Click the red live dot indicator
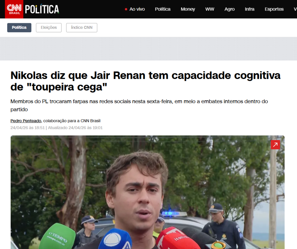The height and width of the screenshot is (249, 297). (126, 9)
